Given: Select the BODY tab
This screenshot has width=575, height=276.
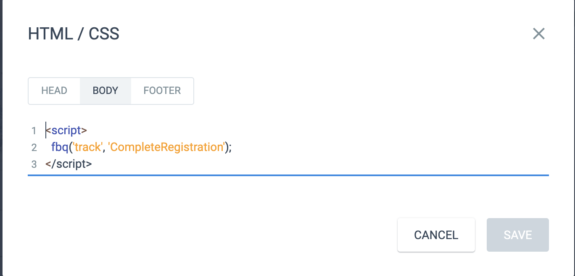Looking at the screenshot, I should coord(105,91).
